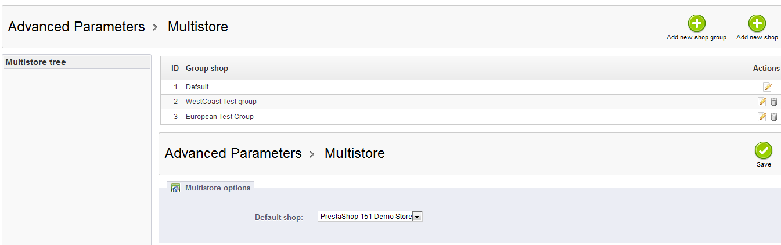781x245 pixels.
Task: Click the Actions column header
Action: click(x=766, y=69)
